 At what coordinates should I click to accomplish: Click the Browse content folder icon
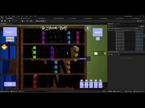pos(5,21)
